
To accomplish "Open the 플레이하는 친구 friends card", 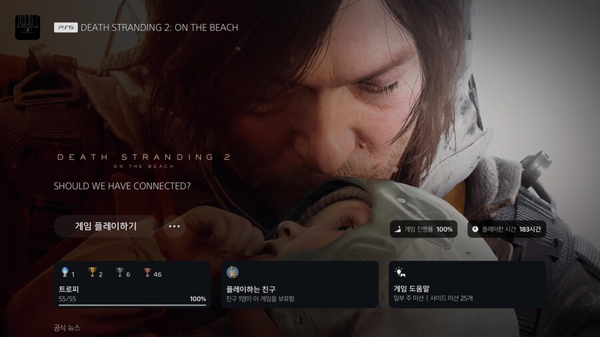I will [299, 284].
